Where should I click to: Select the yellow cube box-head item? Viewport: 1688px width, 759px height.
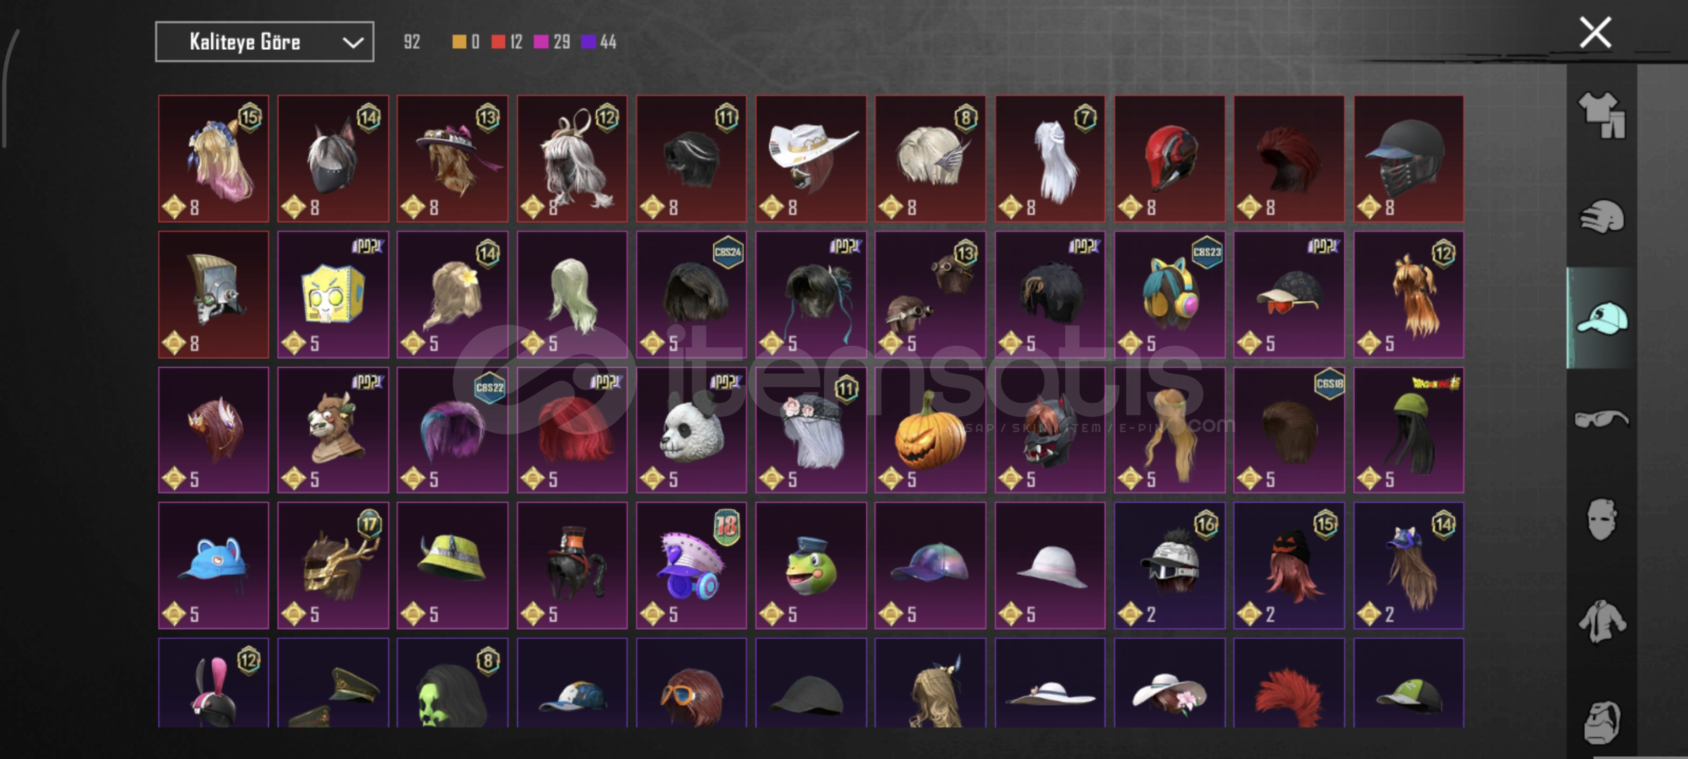tap(333, 294)
